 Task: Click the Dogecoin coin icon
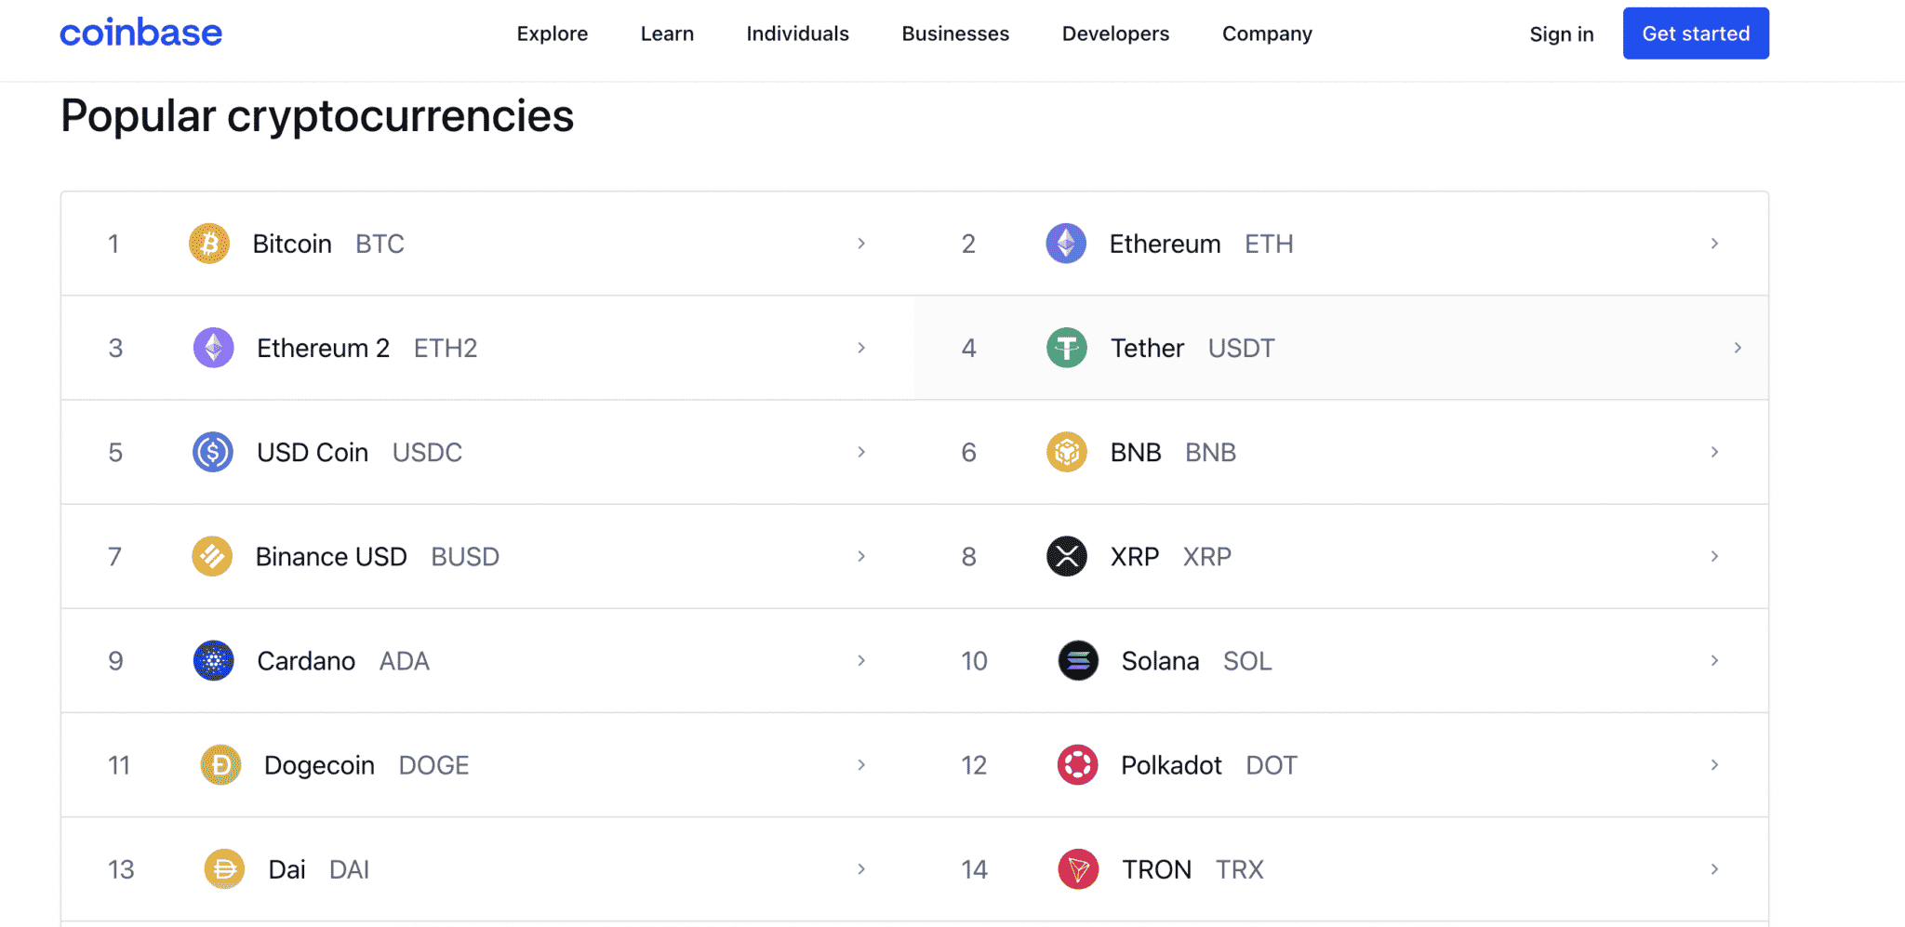(x=220, y=765)
